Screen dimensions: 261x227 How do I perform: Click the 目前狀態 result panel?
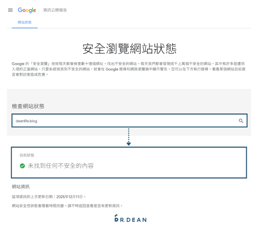[x=129, y=162]
